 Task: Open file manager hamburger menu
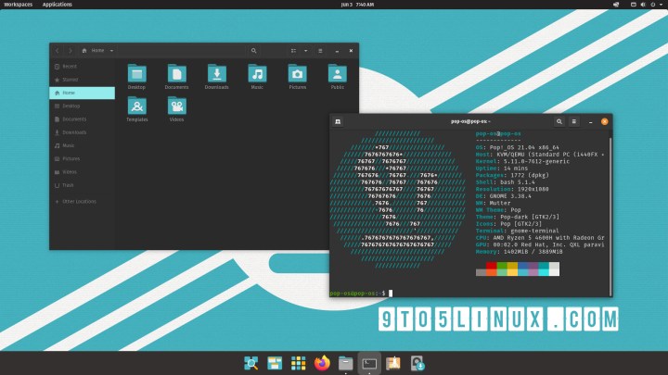click(320, 51)
